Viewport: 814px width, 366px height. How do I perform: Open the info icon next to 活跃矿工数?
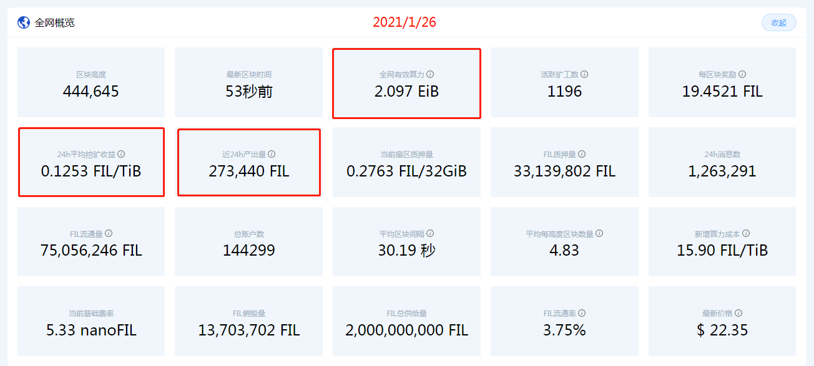click(584, 74)
